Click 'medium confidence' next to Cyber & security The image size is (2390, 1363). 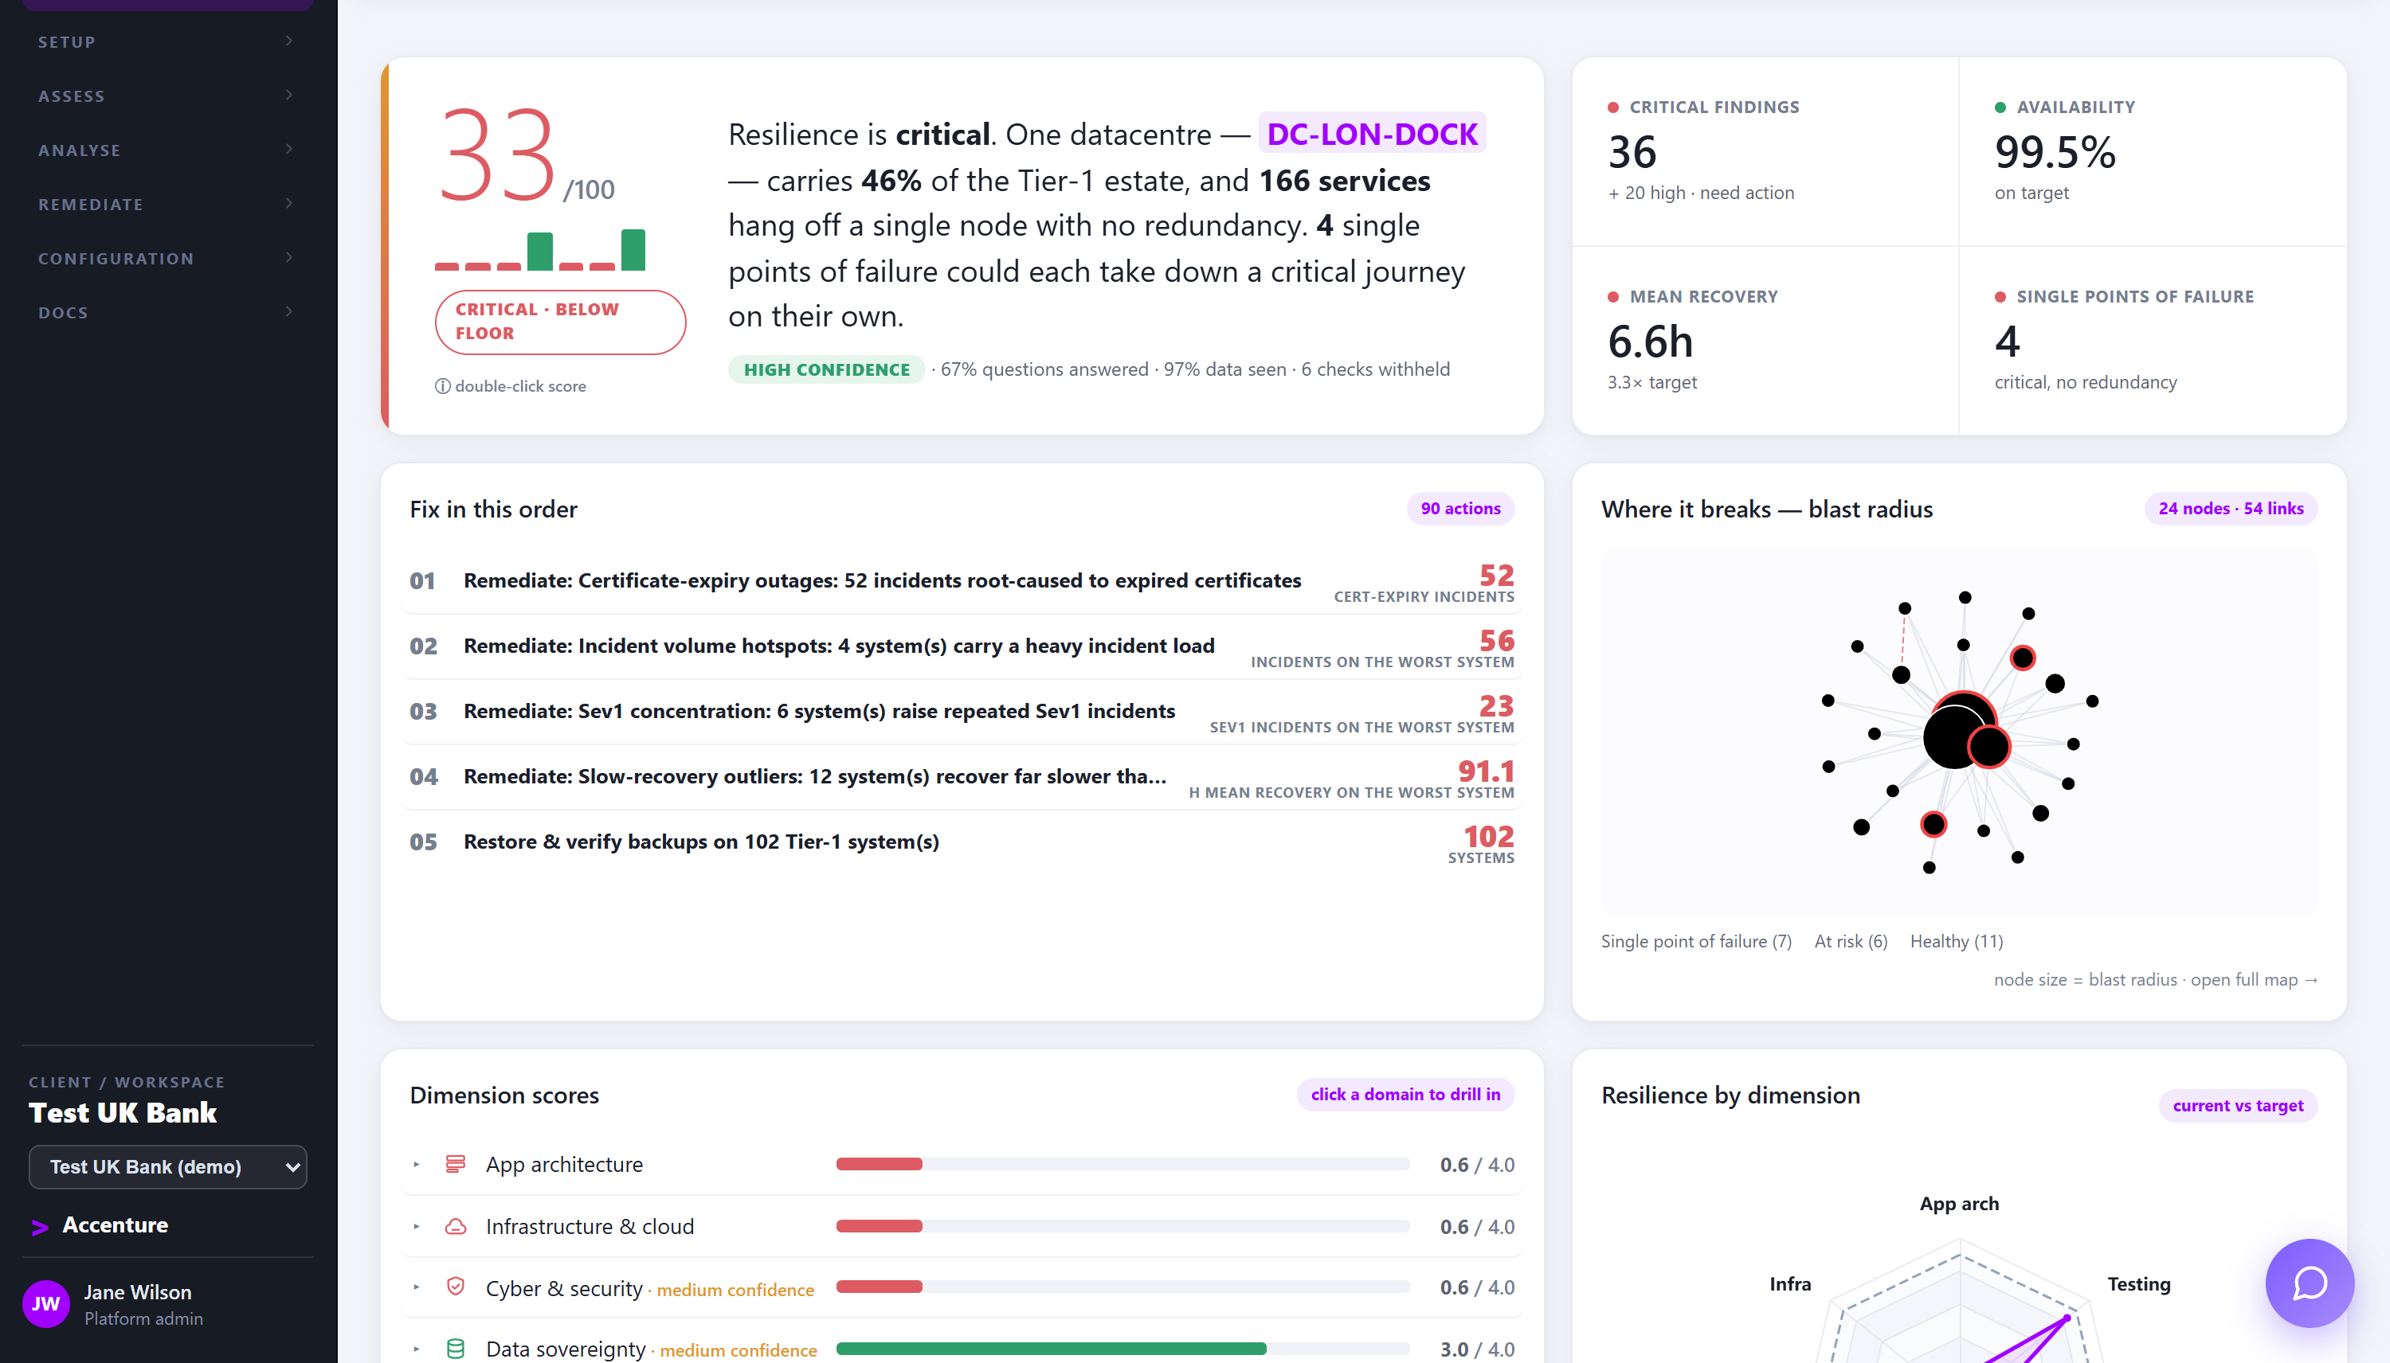[x=735, y=1289]
